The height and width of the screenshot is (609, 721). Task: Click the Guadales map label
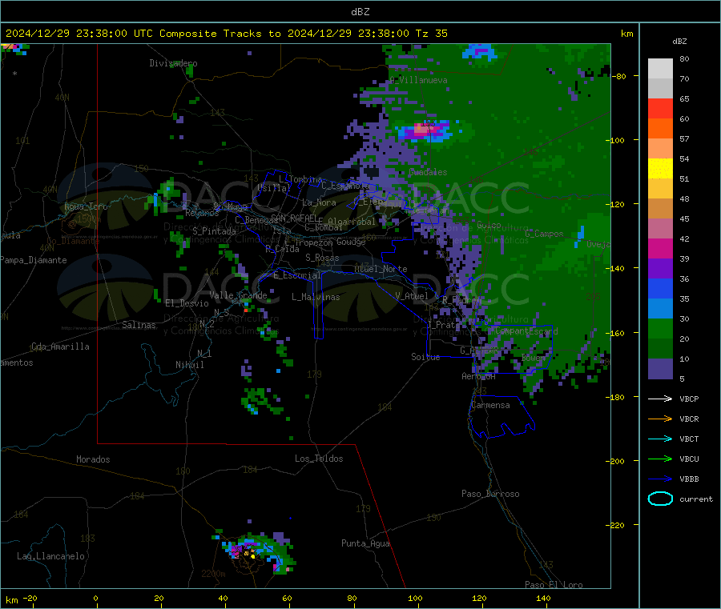[x=428, y=172]
